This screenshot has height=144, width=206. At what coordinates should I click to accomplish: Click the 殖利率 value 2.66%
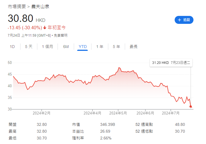106,138
